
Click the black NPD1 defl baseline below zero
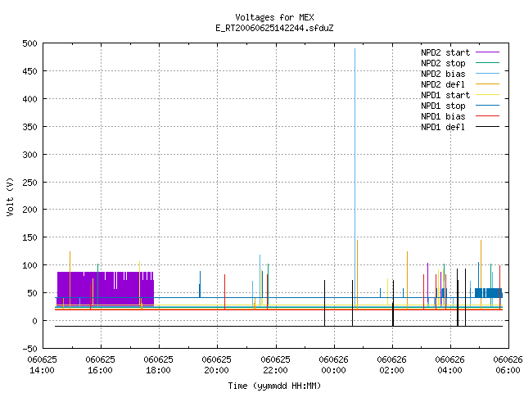click(278, 326)
